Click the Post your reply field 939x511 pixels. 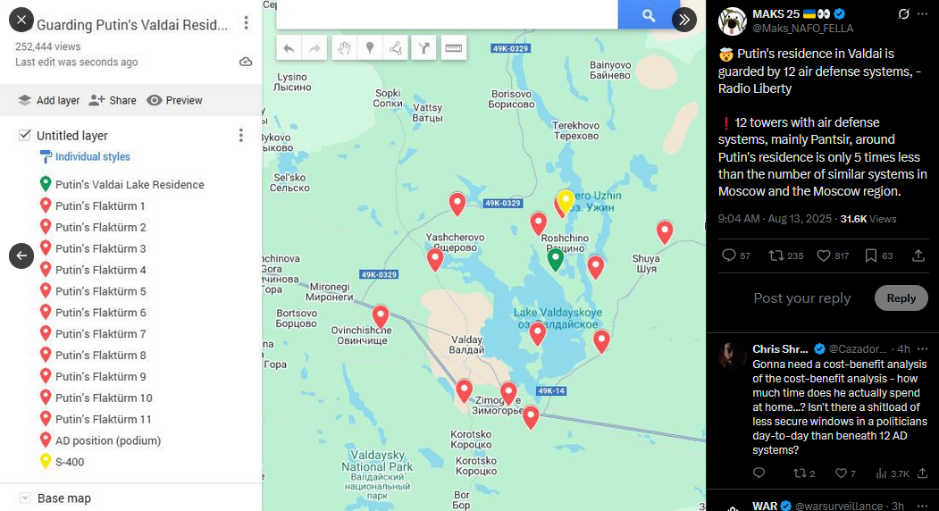802,297
